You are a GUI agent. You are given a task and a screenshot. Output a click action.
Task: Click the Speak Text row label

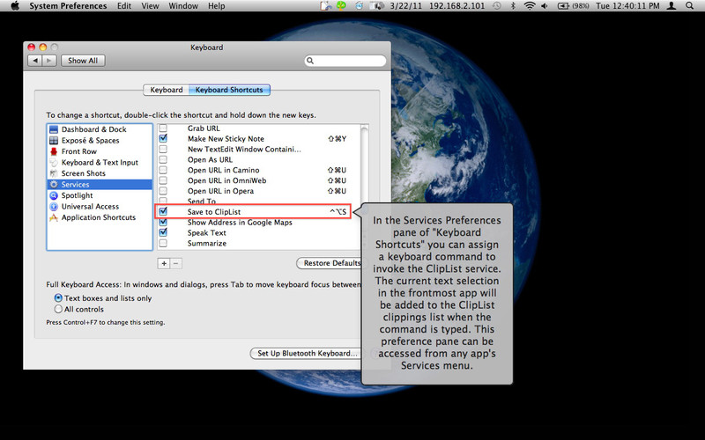[207, 232]
